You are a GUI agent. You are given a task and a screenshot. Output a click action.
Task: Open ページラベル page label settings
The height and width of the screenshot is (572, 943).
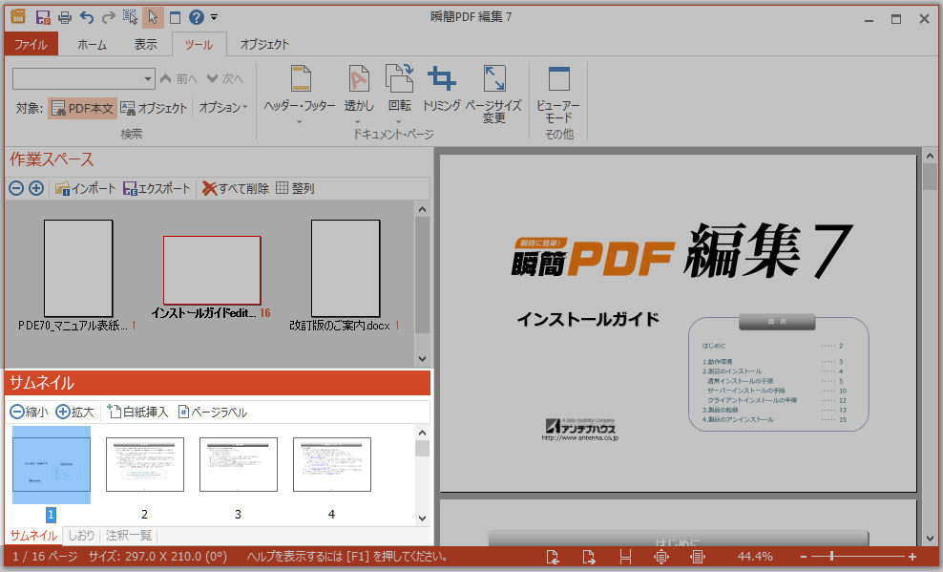[213, 412]
